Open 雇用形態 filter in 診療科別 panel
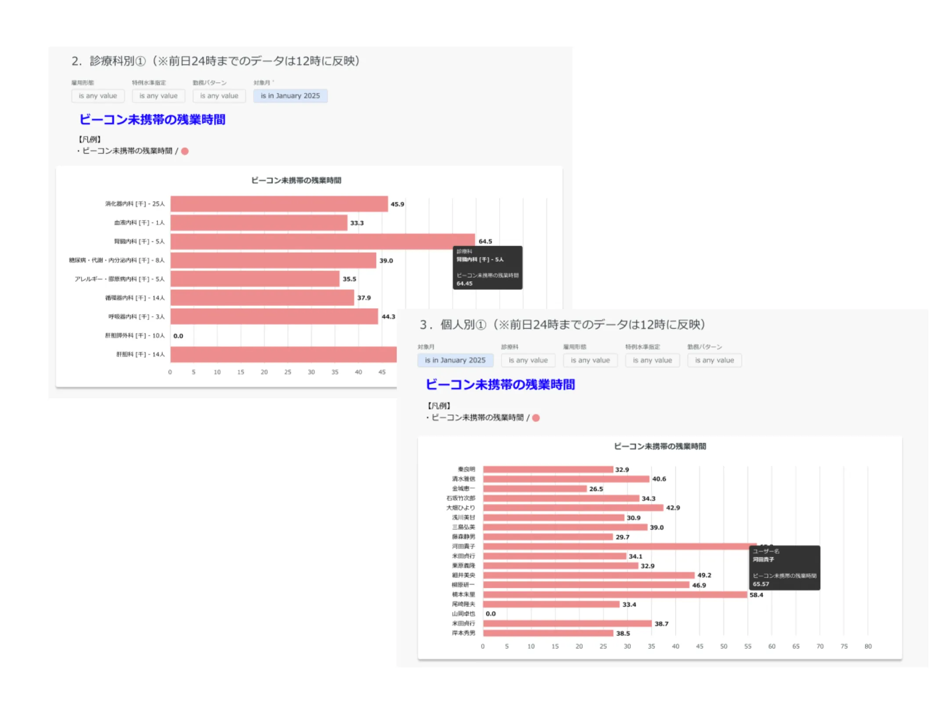 [x=98, y=96]
